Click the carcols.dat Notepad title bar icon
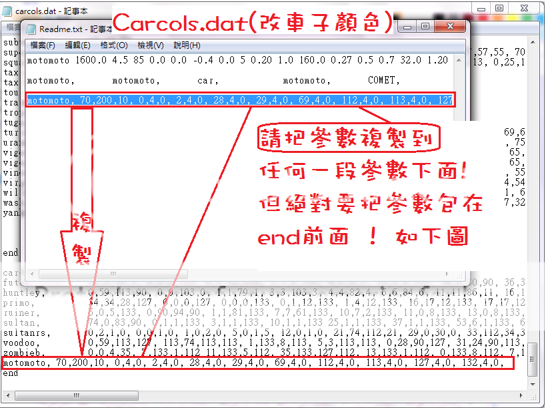The image size is (548, 408). point(8,11)
